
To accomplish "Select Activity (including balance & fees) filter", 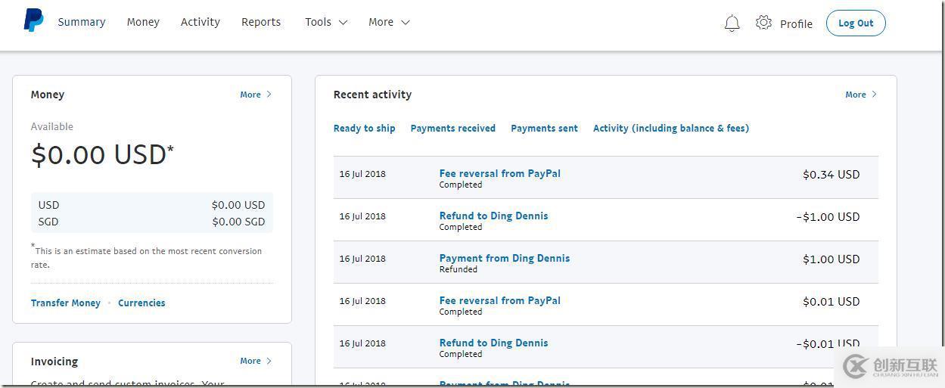I will click(671, 128).
